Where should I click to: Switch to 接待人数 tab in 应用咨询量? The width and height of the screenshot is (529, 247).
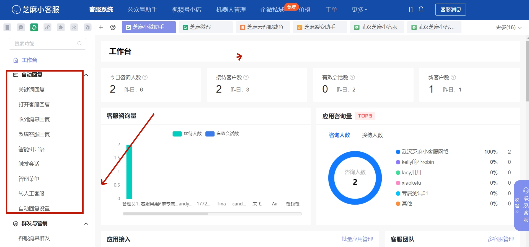point(372,135)
